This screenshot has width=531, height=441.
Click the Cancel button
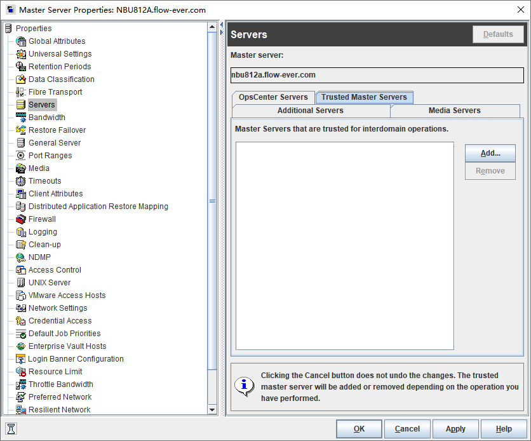pos(407,429)
